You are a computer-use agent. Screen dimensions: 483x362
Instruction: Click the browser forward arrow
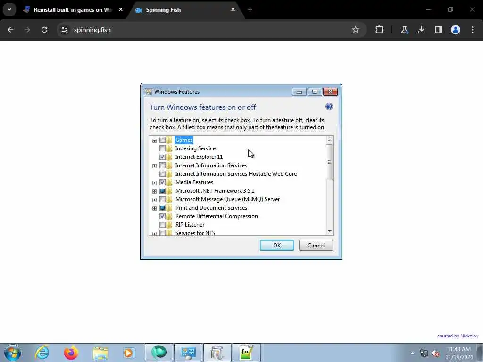27,30
